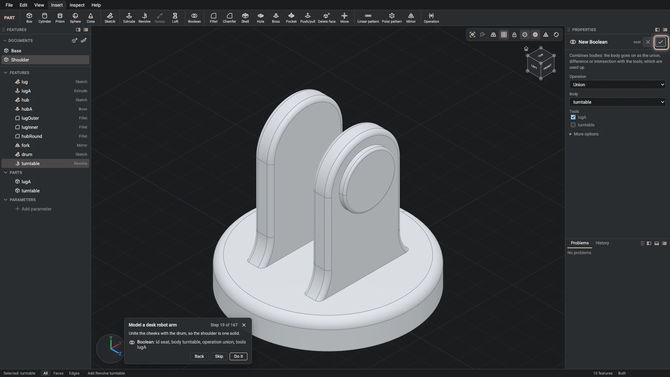The image size is (670, 377).
Task: Open the Linear pattern tool
Action: coord(368,18)
